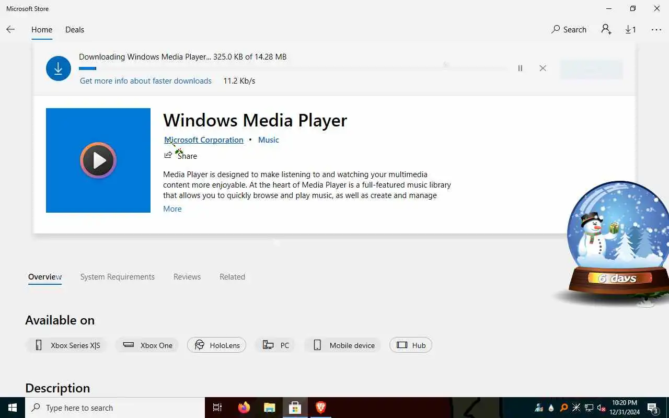Open the clock showing 10:20 PM

coord(625,408)
